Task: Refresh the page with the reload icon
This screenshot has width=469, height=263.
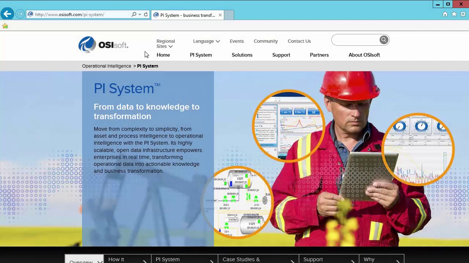Action: [x=146, y=15]
